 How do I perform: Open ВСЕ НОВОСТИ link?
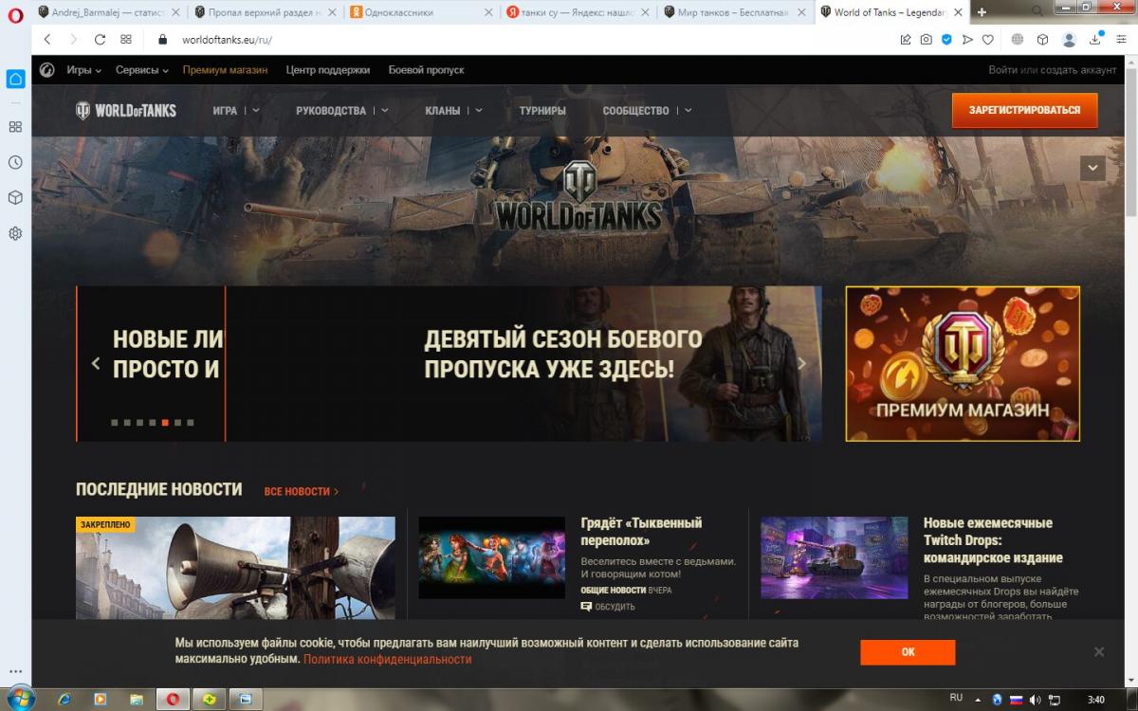point(302,491)
